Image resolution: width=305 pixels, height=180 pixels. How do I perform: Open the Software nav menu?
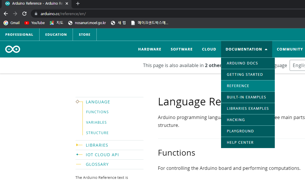pos(182,49)
